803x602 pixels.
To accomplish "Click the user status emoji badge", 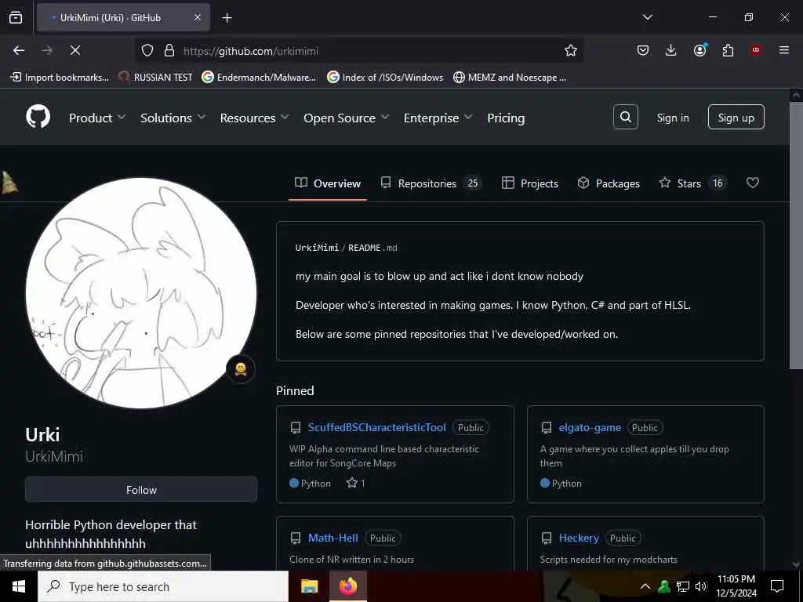I will coord(241,369).
